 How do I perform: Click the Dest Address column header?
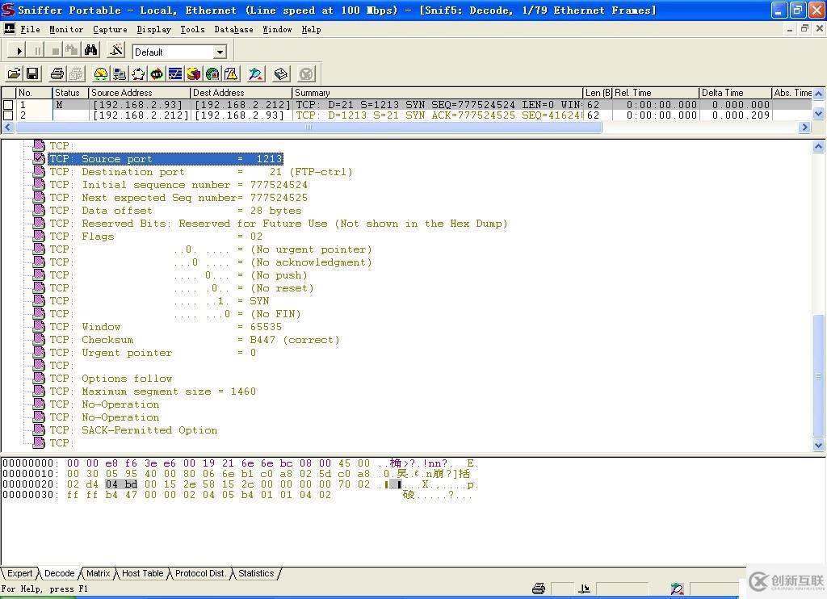[241, 93]
